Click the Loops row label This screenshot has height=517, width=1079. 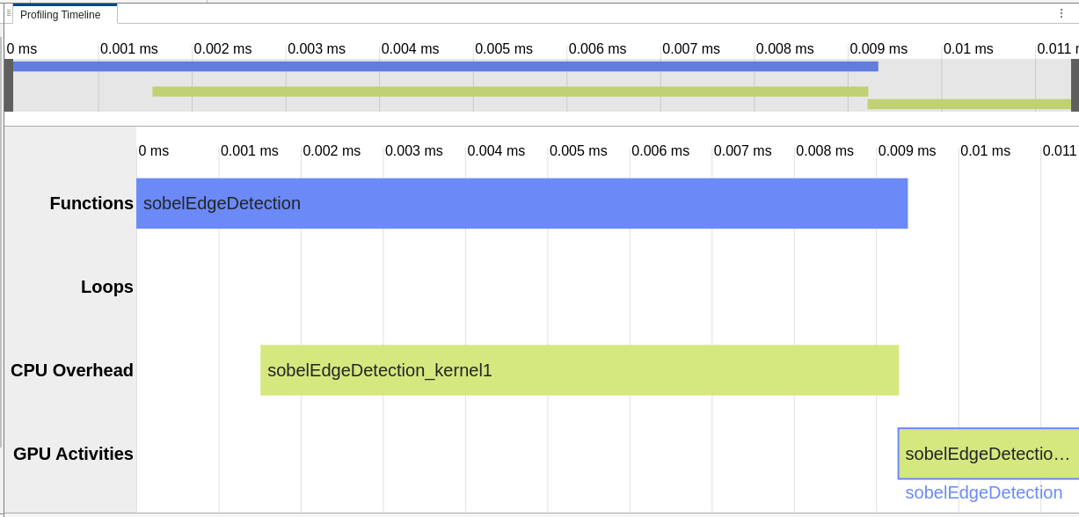pyautogui.click(x=107, y=287)
